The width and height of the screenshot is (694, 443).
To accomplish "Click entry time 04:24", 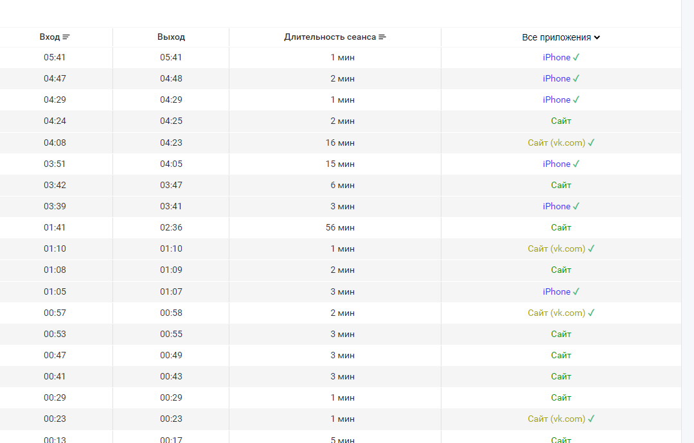I will click(x=55, y=121).
